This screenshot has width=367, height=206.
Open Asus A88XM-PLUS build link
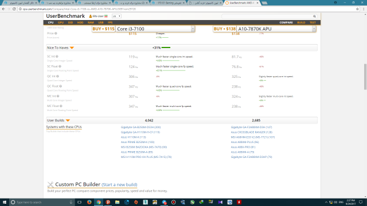point(245,142)
